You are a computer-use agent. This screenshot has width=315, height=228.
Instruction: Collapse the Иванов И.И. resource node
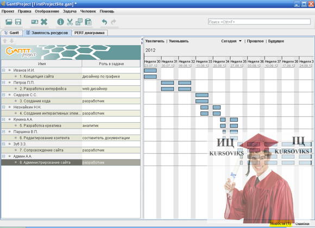coord(3,70)
